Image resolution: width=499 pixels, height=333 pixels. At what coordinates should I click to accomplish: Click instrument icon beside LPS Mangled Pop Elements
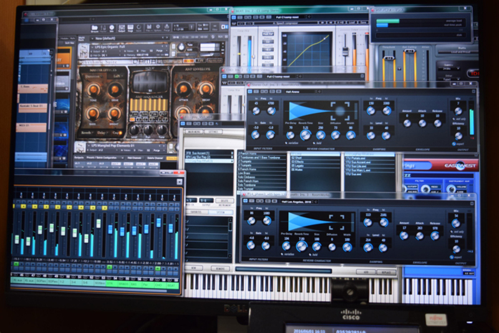click(x=79, y=147)
